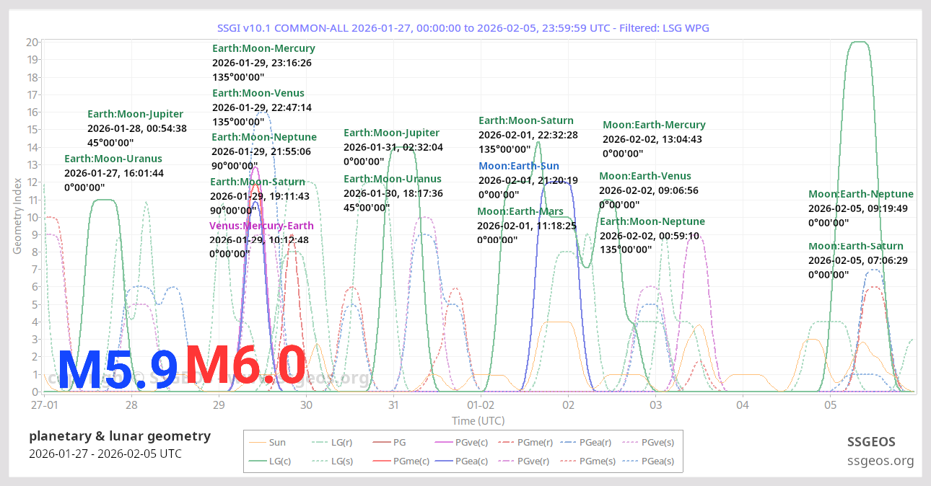Click the PGea(s) dotted legend marker
Viewport: 931px width, 486px height.
pyautogui.click(x=629, y=460)
